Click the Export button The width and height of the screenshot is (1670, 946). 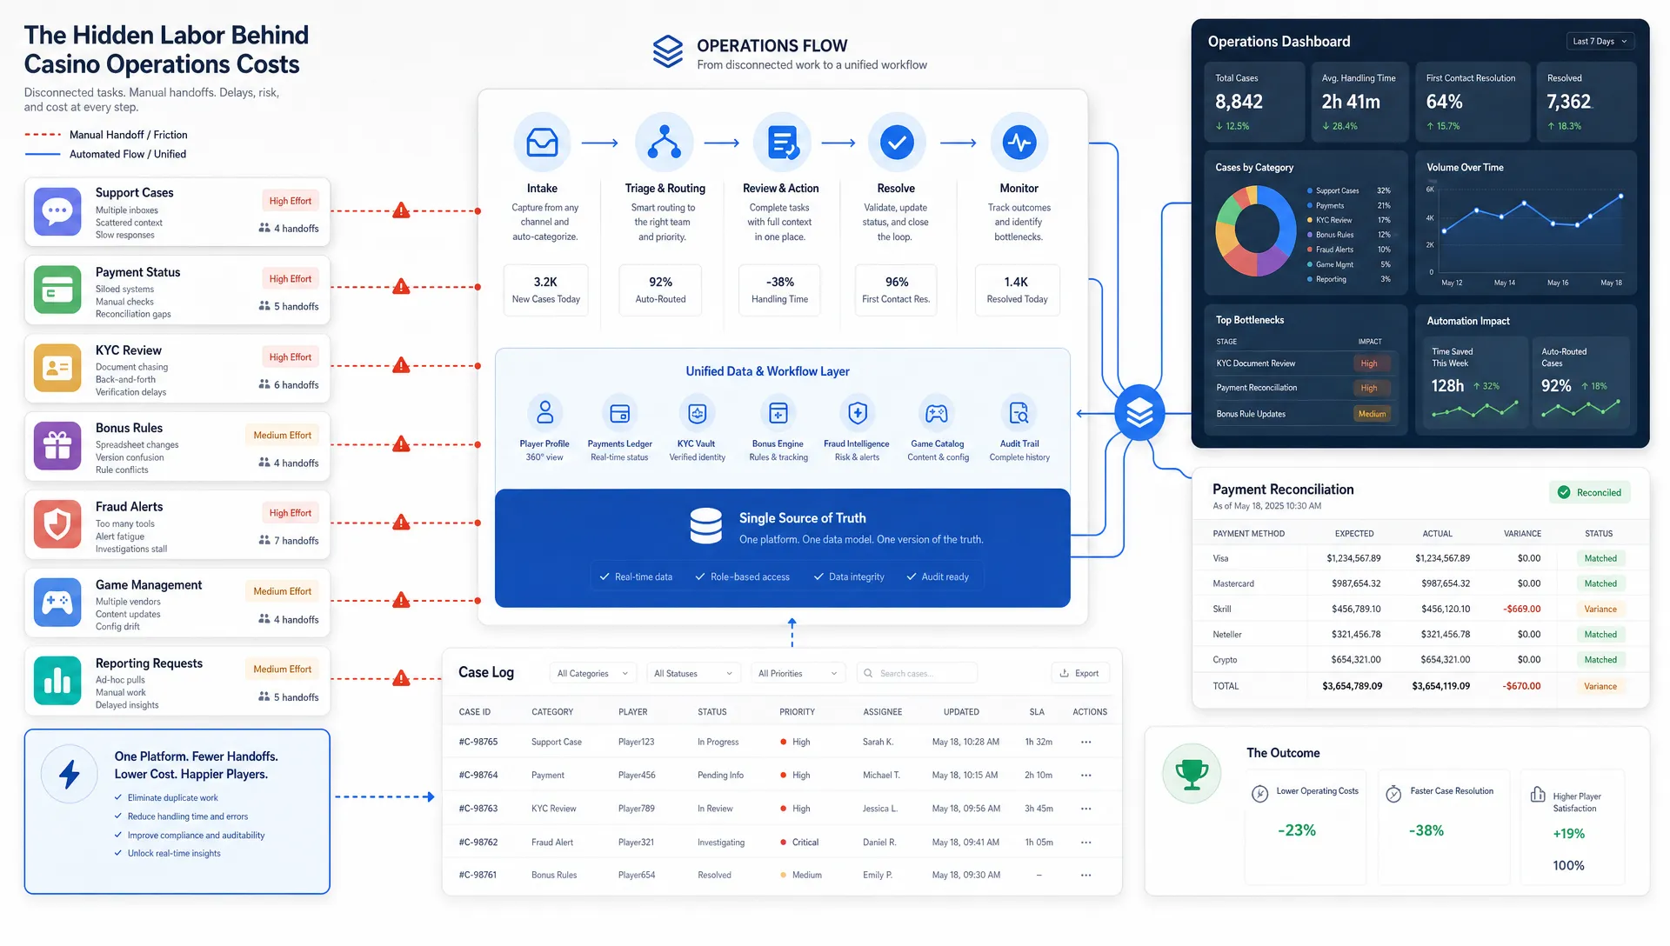1079,673
